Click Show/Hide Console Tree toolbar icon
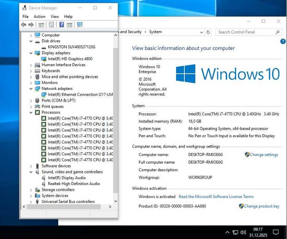287x239 pixels. click(41, 25)
